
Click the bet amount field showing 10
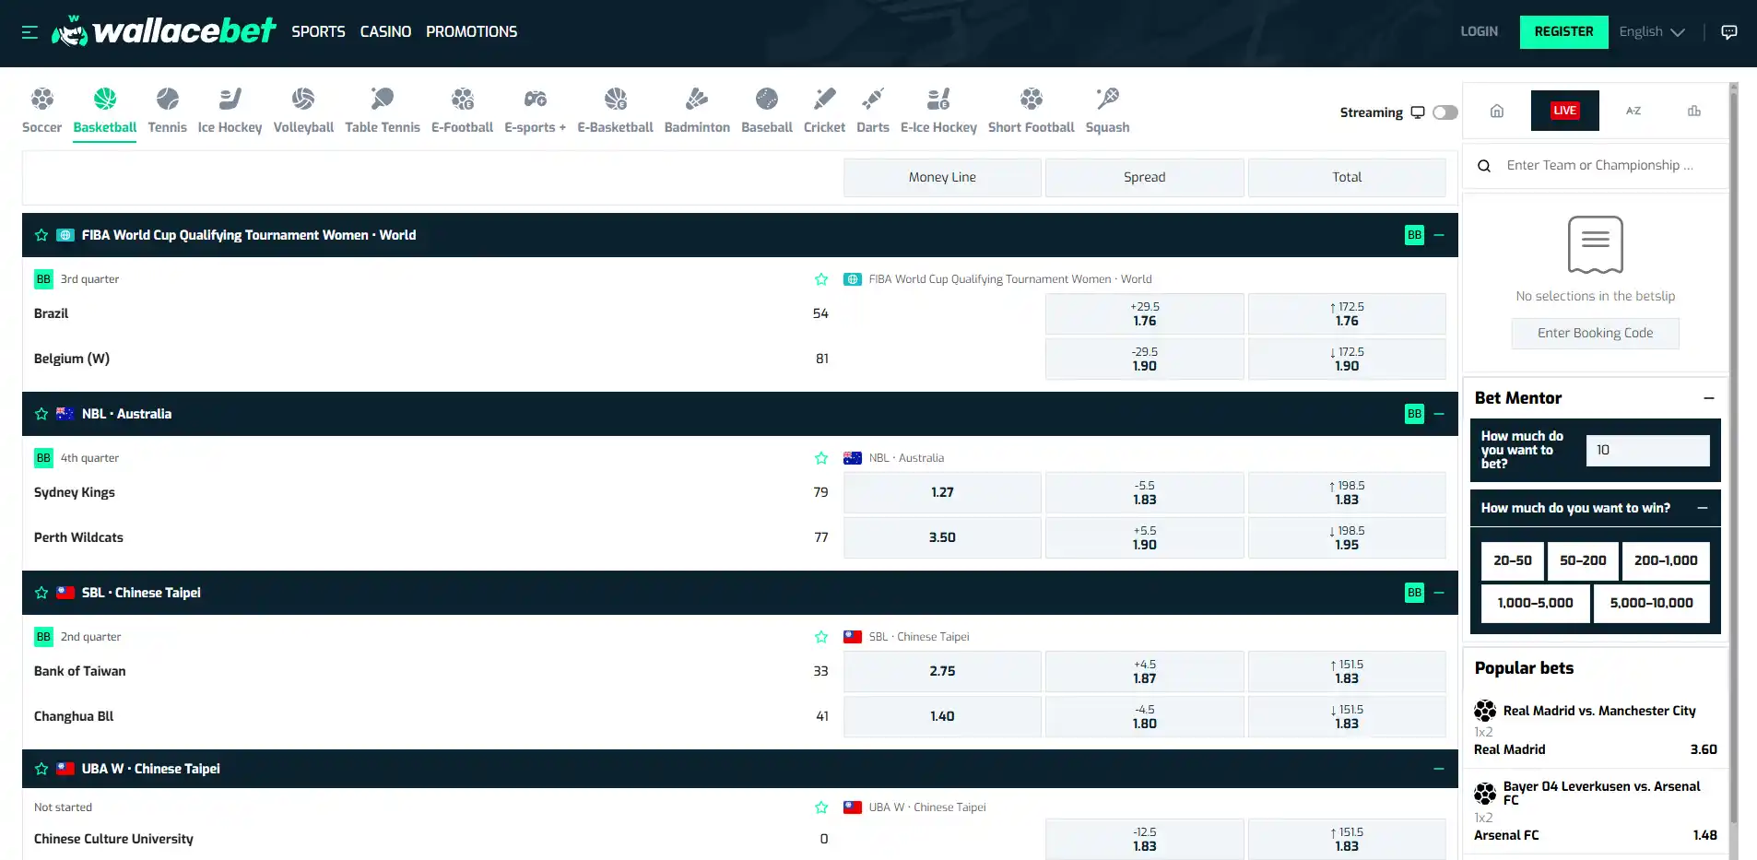coord(1647,451)
